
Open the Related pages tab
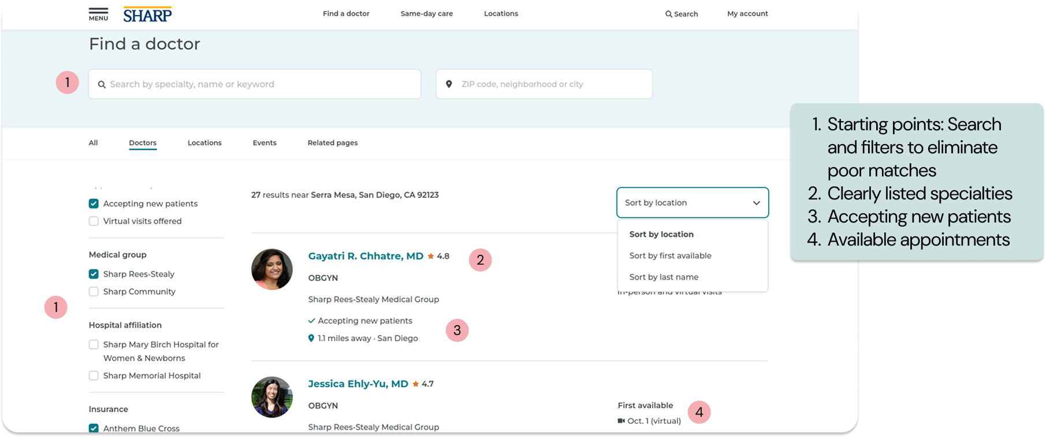333,143
